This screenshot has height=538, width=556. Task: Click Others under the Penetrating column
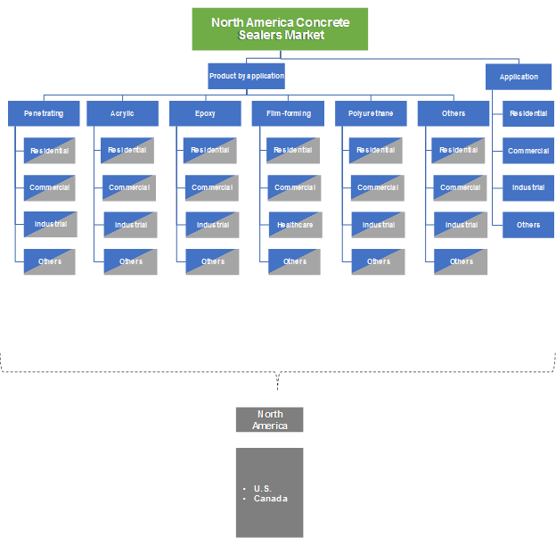point(50,261)
